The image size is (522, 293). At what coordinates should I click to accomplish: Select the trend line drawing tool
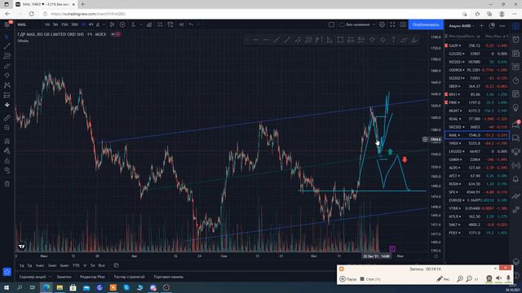[x=7, y=46]
